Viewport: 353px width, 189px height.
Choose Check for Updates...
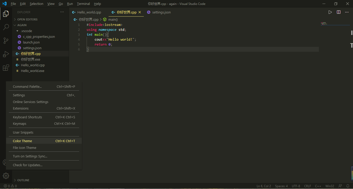(44, 165)
